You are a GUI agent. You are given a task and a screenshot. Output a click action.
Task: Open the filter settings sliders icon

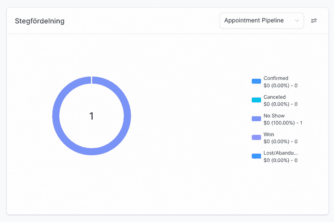point(314,21)
